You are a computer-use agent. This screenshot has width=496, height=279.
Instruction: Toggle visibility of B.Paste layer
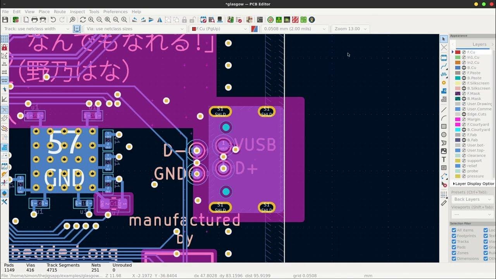[x=464, y=78]
